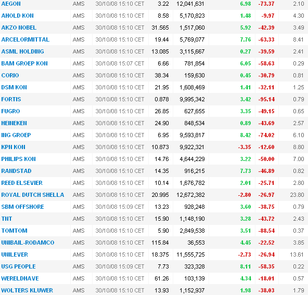308x295 pixels.
Task: Open the UNIBAIL-RODAMCO stock link
Action: [28, 243]
